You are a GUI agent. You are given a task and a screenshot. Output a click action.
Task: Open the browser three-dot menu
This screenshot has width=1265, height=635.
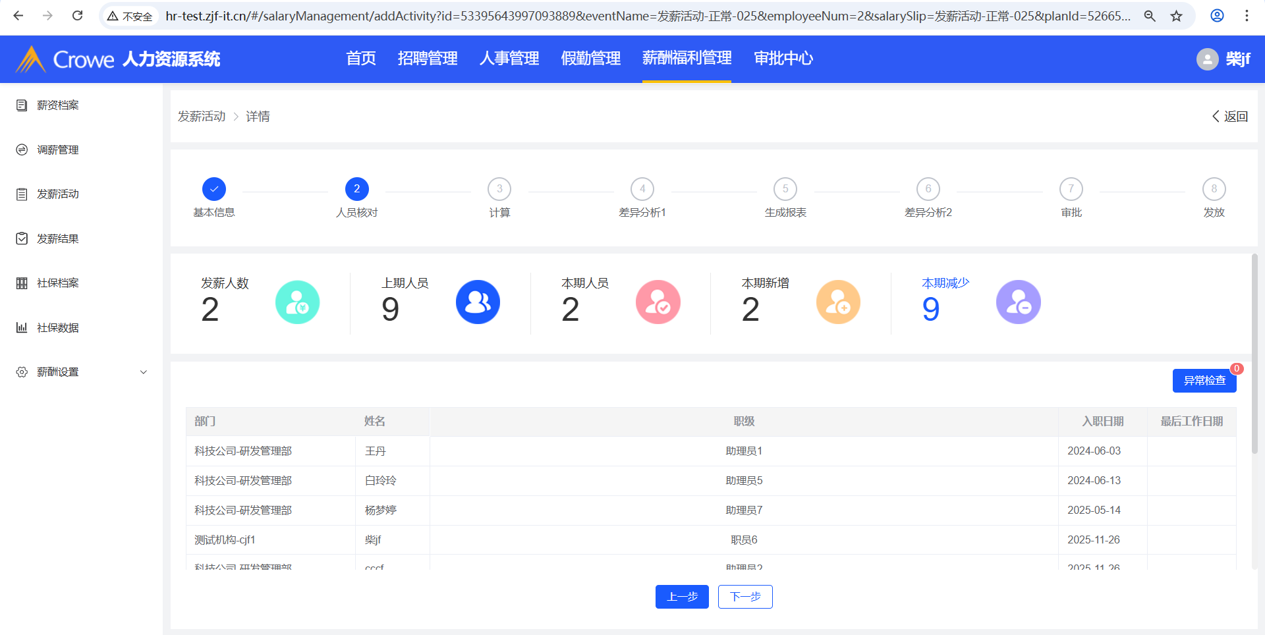[1247, 16]
